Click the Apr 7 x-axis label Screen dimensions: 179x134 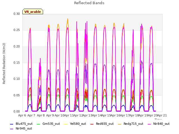pos(31,116)
